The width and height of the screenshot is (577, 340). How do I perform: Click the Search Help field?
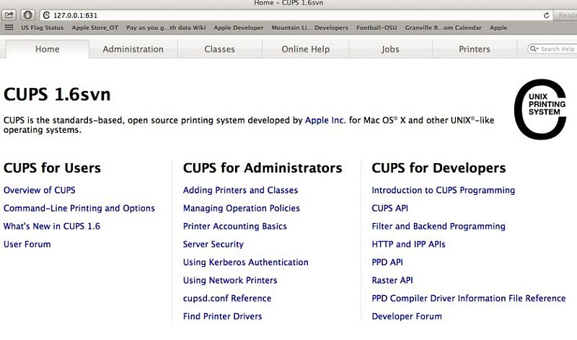coord(552,49)
